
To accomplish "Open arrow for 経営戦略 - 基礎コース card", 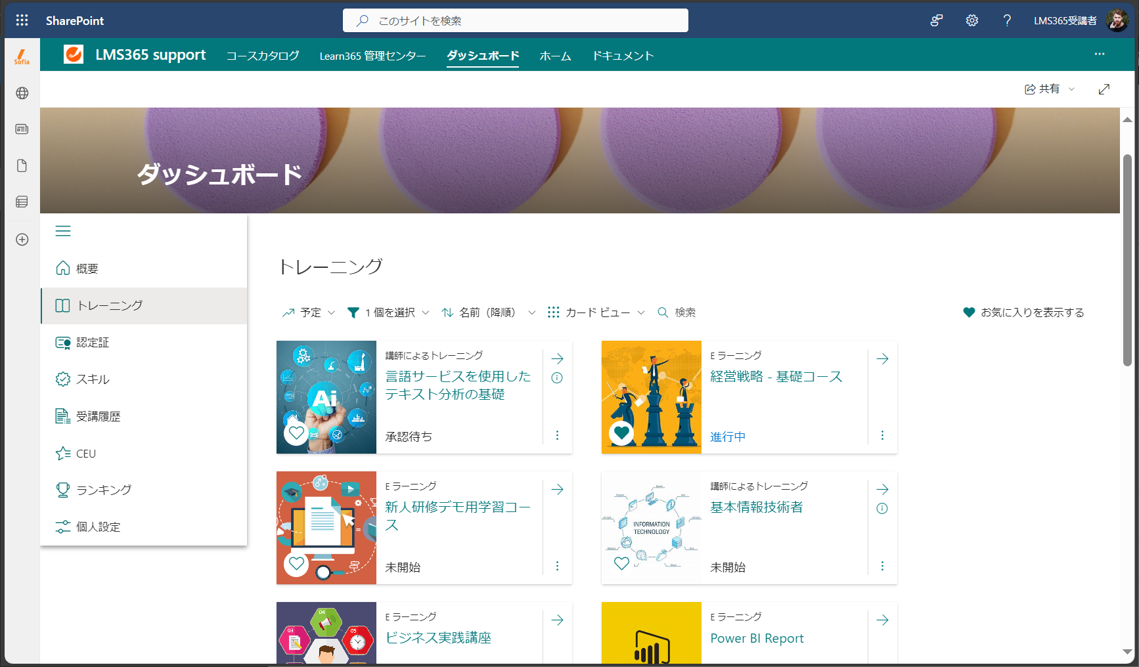I will (x=882, y=358).
